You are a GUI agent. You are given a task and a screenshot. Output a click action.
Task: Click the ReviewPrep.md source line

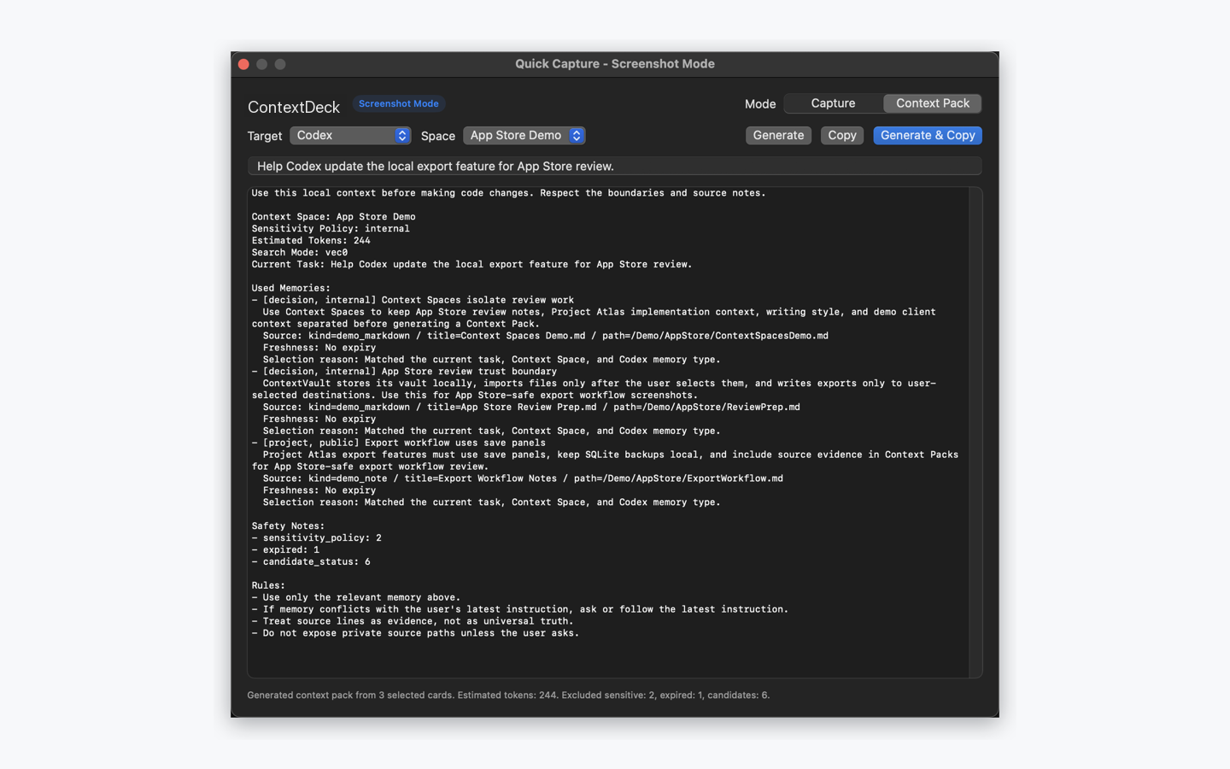[x=531, y=408]
